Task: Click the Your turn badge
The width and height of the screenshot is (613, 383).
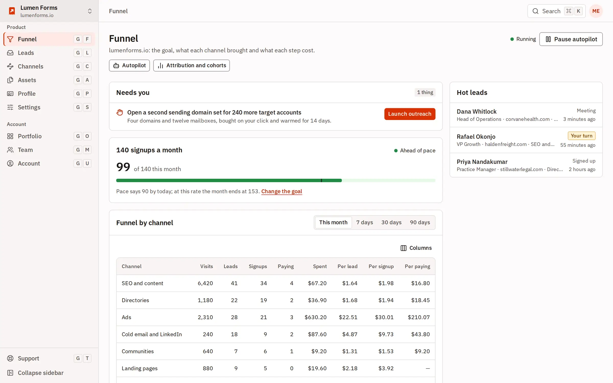Action: pos(582,136)
